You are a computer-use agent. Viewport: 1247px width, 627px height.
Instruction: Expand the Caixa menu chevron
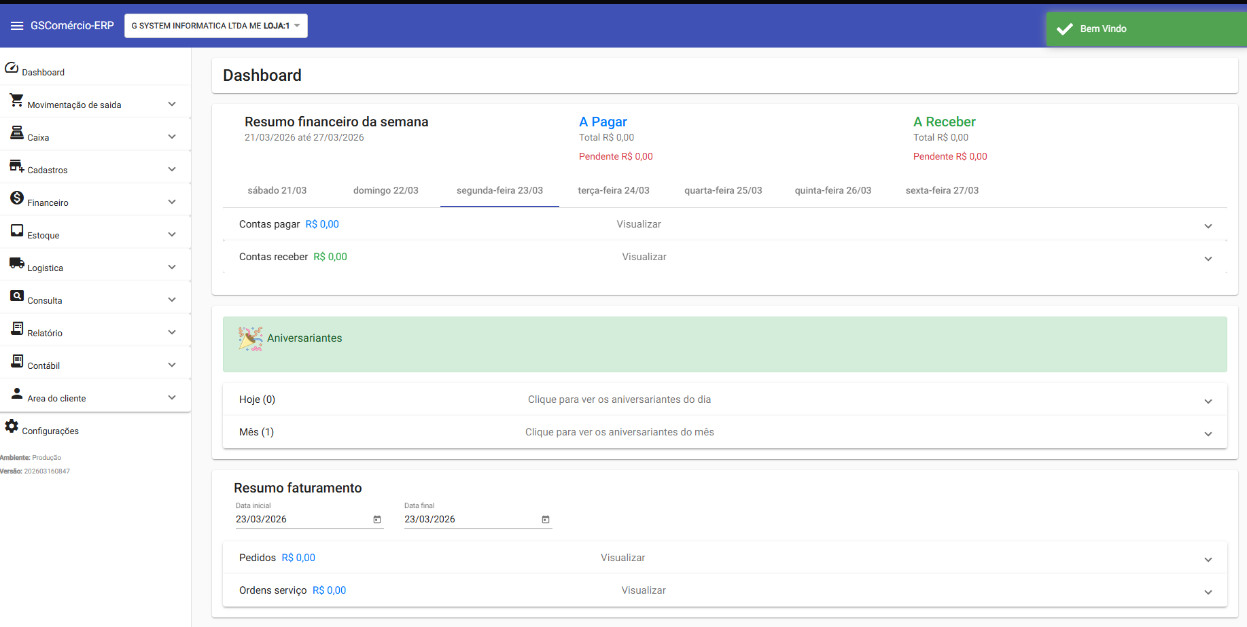click(172, 137)
